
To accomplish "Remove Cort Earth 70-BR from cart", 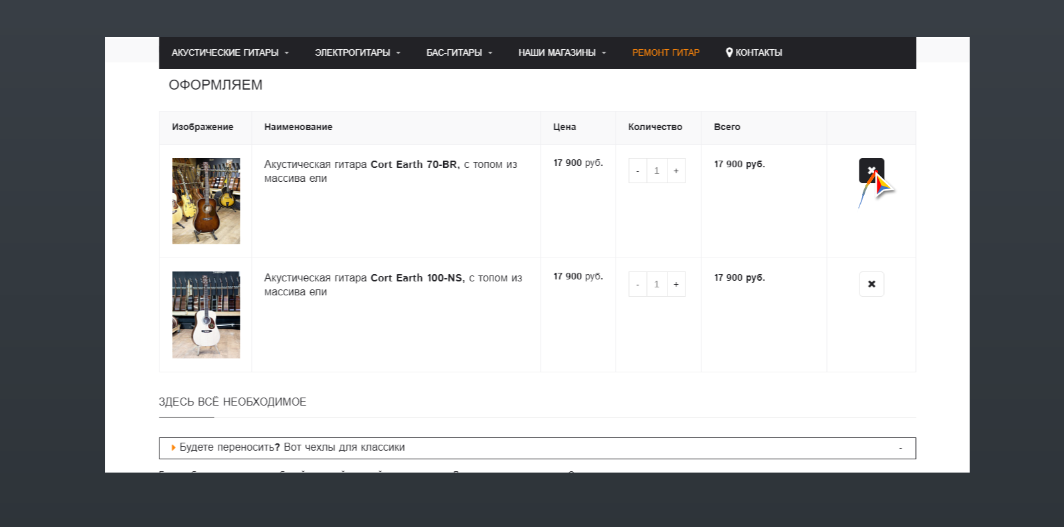I will point(871,171).
